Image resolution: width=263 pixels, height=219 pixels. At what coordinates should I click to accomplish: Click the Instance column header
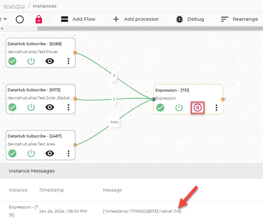18,190
